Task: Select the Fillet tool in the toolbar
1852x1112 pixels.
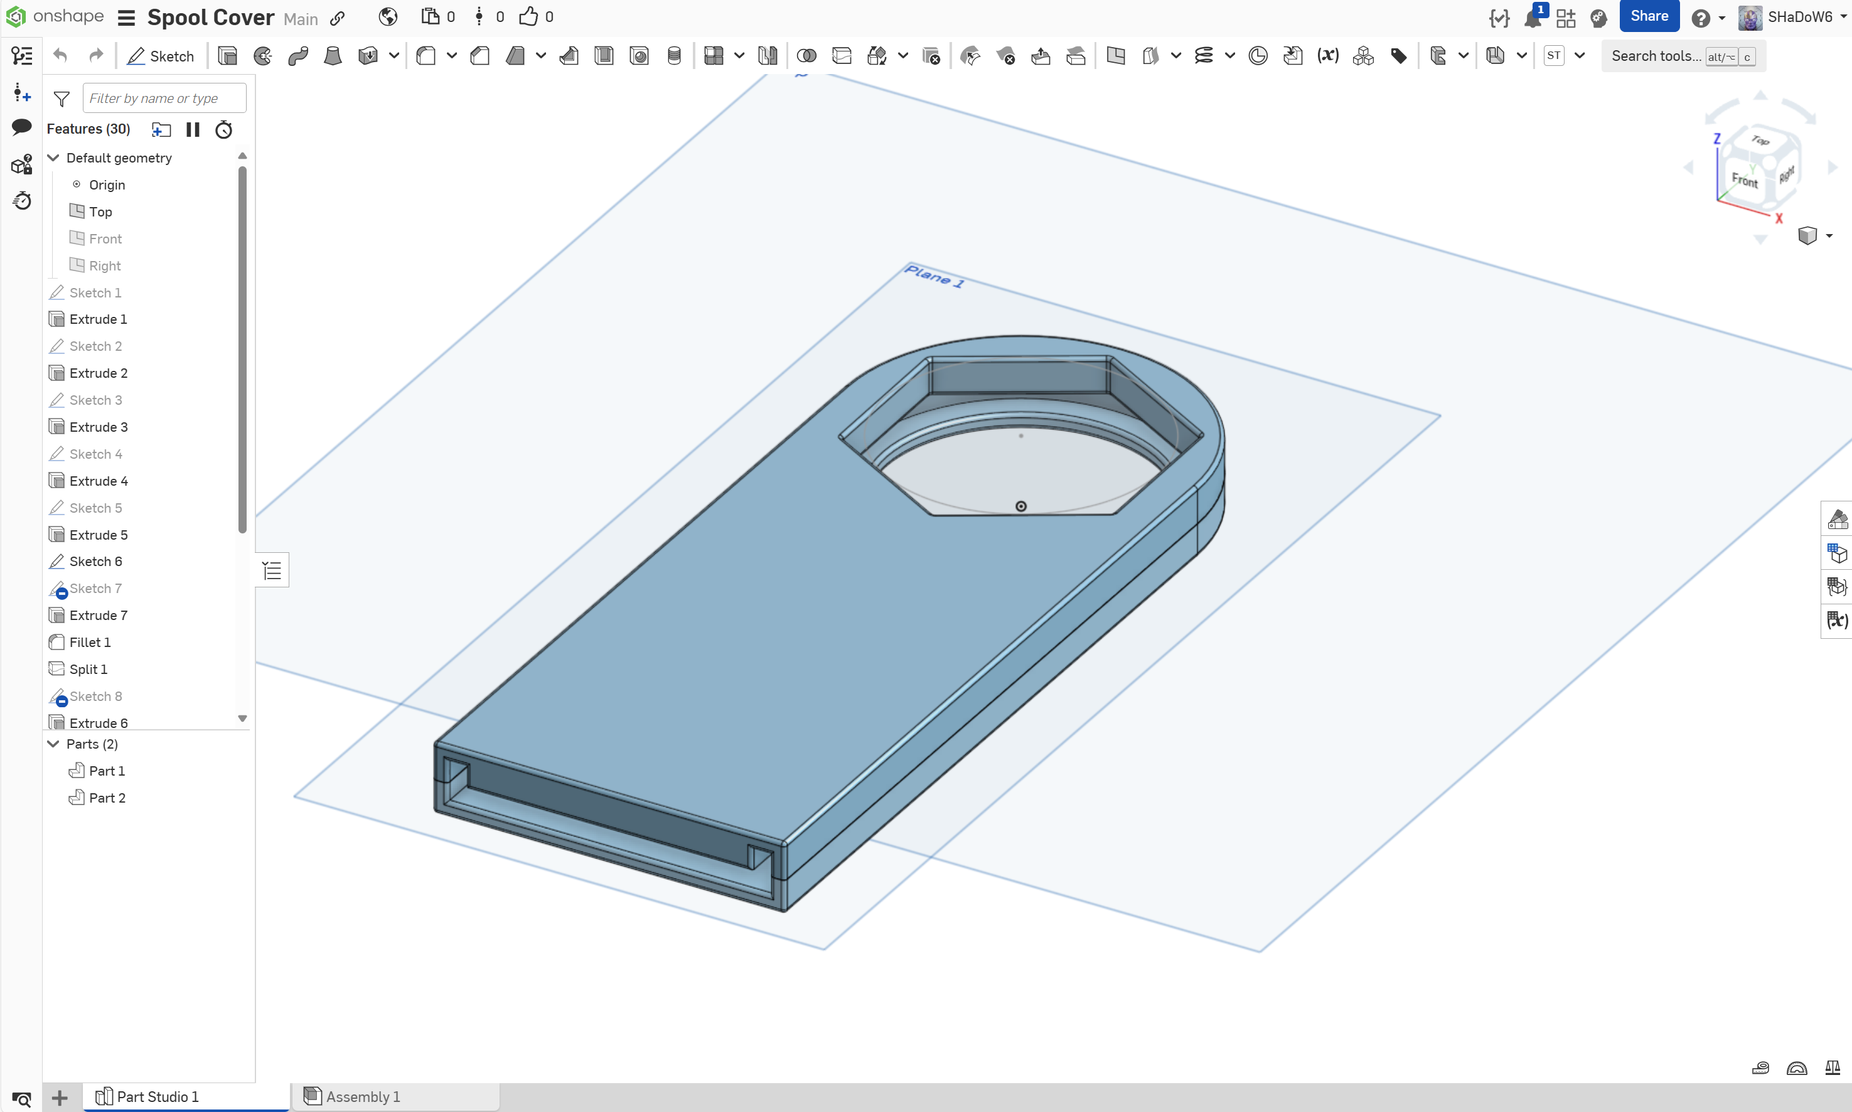Action: click(x=426, y=56)
